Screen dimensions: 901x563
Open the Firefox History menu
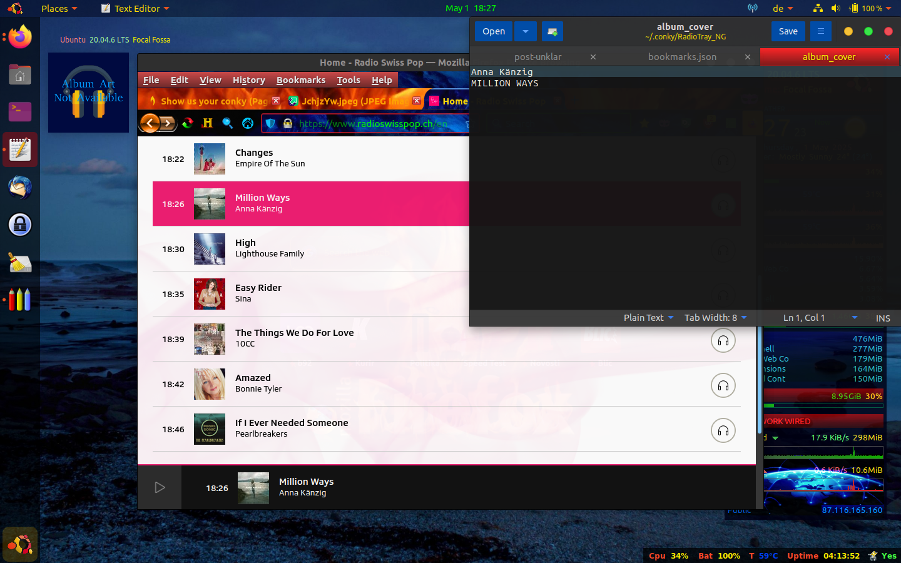[x=249, y=80]
